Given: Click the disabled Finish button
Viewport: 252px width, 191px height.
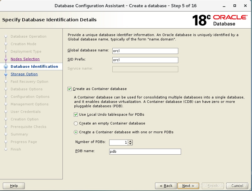Looking at the screenshot, I should click(x=213, y=186).
